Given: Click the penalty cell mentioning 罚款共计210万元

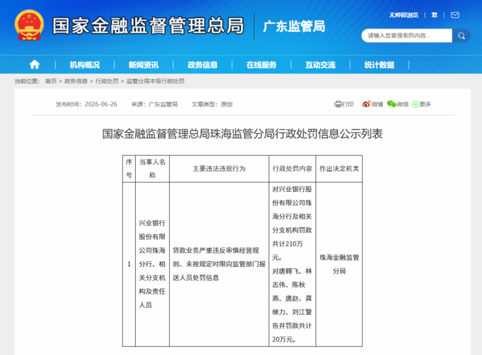Looking at the screenshot, I should (292, 264).
